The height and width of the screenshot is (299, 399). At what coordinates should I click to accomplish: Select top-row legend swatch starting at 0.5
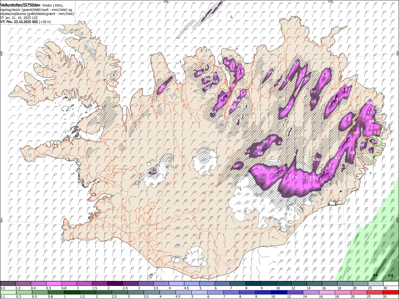point(54,283)
